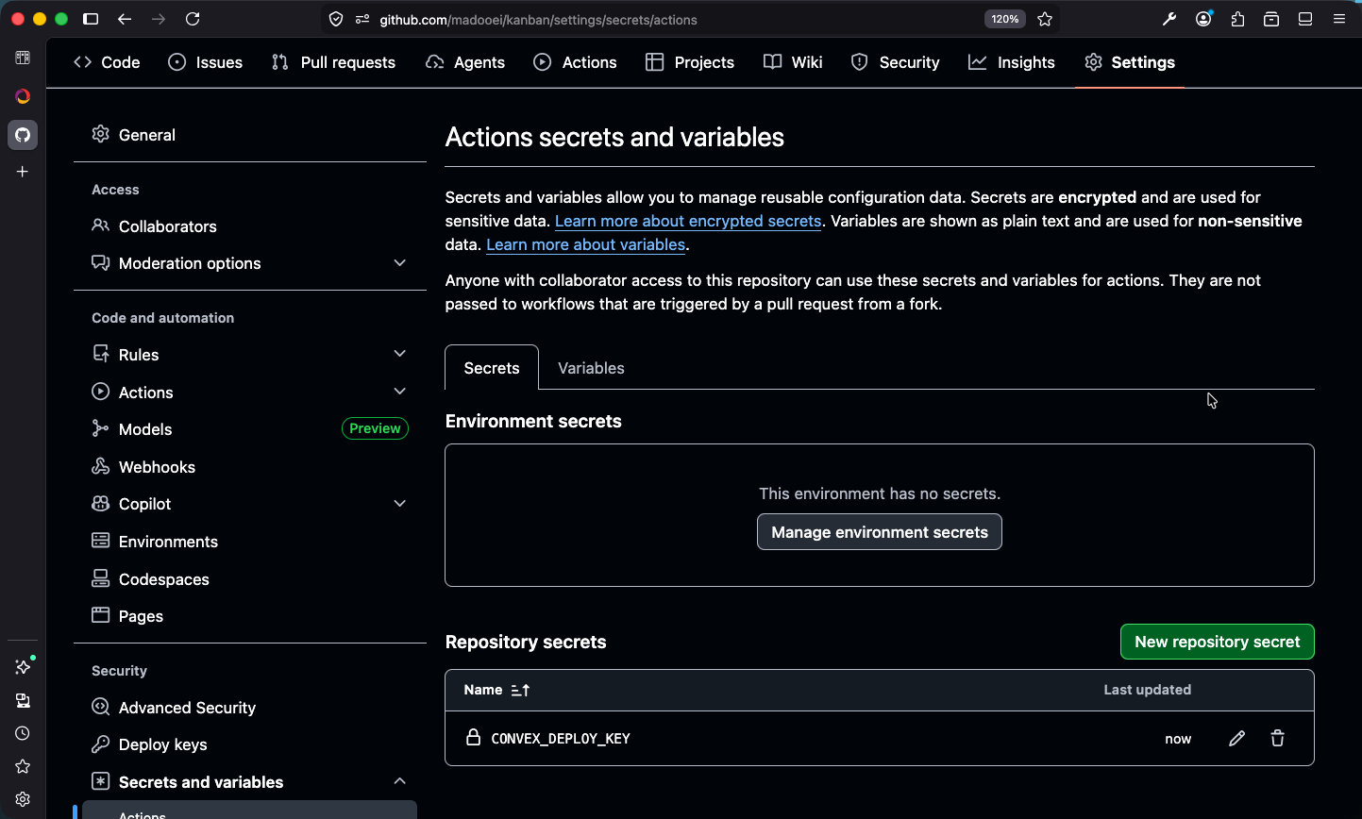Expand the Copilot settings section
Image resolution: width=1362 pixels, height=819 pixels.
click(399, 504)
